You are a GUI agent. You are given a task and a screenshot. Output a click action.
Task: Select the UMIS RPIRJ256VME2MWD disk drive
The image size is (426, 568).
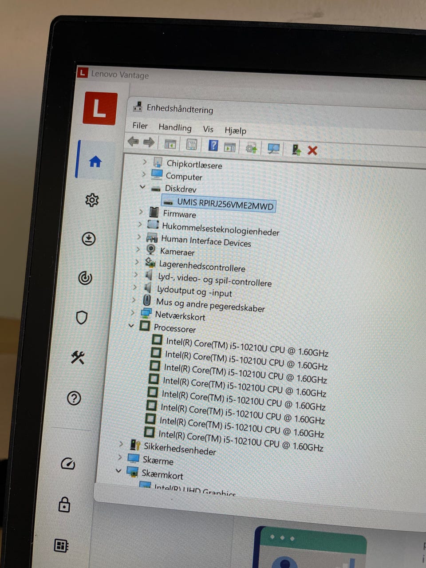point(219,203)
